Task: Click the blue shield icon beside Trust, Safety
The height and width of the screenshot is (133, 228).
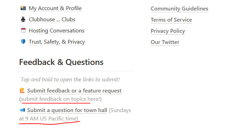Action: coord(23,42)
